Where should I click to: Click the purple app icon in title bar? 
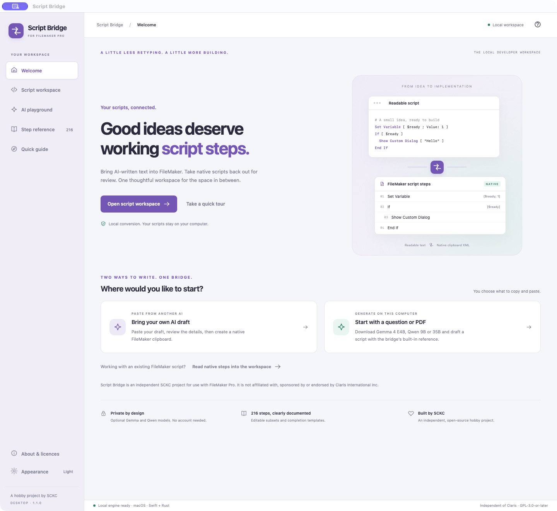15,6
